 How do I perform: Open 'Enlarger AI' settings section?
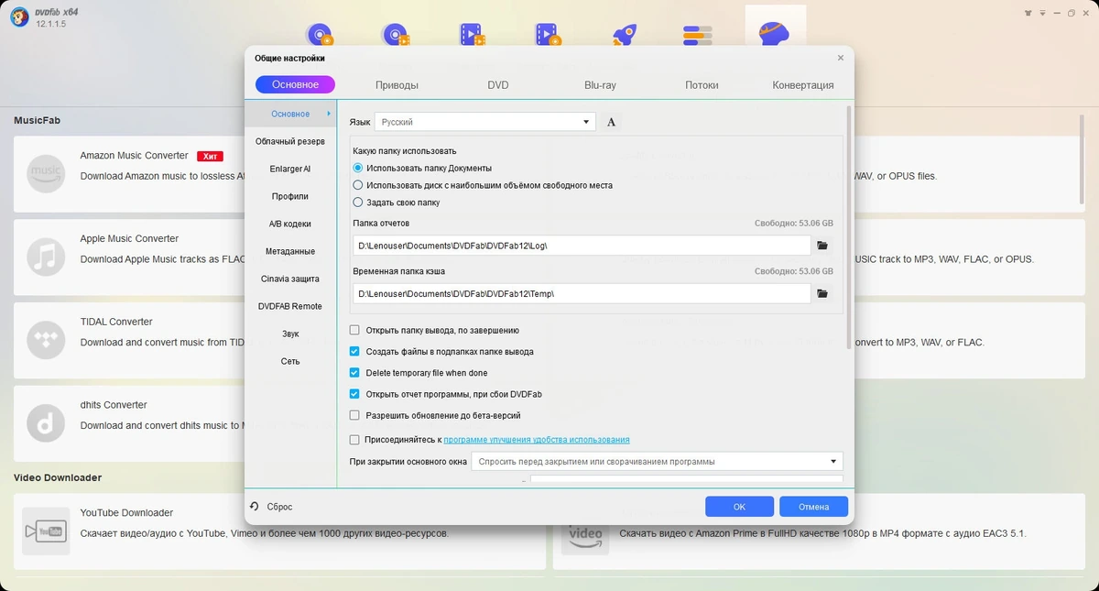tap(290, 169)
